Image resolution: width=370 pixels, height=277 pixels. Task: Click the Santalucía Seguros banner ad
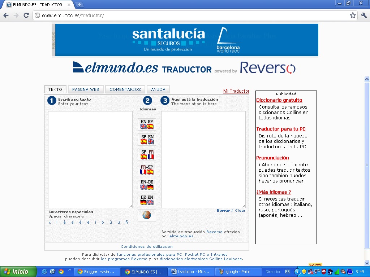[187, 40]
